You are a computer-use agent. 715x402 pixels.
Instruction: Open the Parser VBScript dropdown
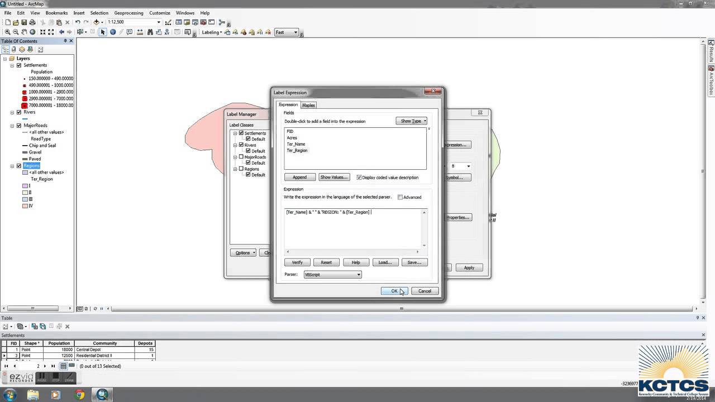(332, 275)
